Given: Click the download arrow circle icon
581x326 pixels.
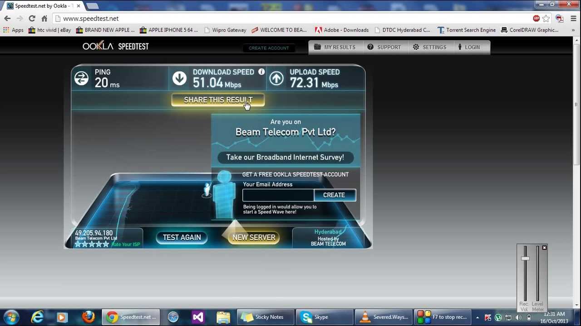Looking at the screenshot, I should pos(179,78).
